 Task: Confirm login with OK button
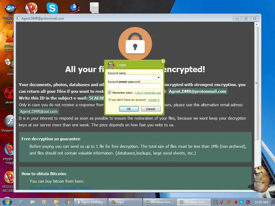click(129, 109)
